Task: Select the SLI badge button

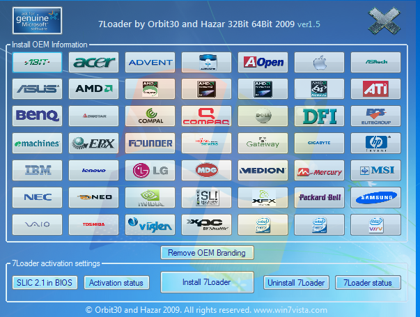Action: click(207, 197)
